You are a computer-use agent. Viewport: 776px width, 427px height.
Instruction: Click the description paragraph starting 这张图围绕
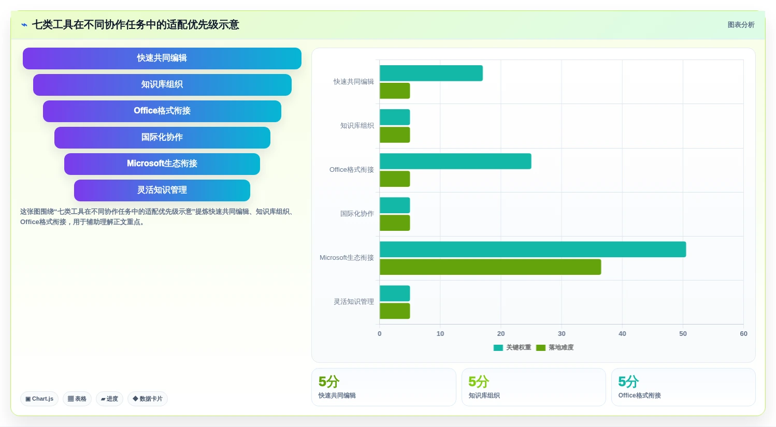(157, 217)
